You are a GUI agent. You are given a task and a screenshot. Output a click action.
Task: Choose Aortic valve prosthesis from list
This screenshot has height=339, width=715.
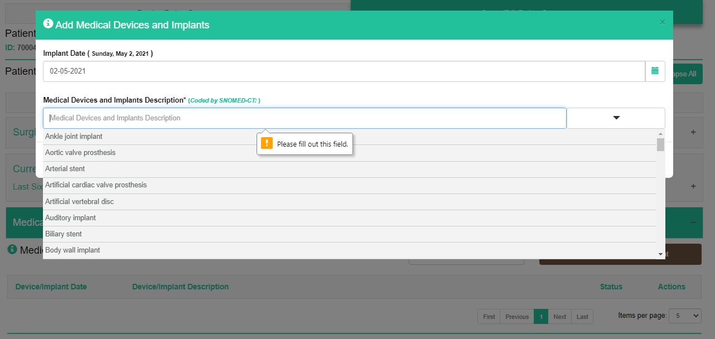click(x=80, y=153)
